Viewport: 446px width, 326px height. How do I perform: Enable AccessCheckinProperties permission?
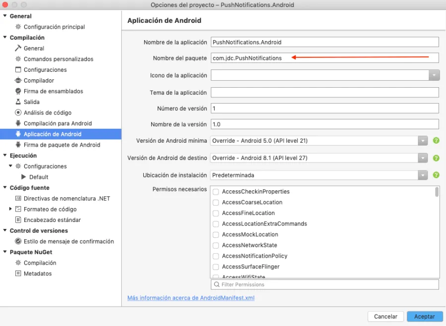[216, 192]
